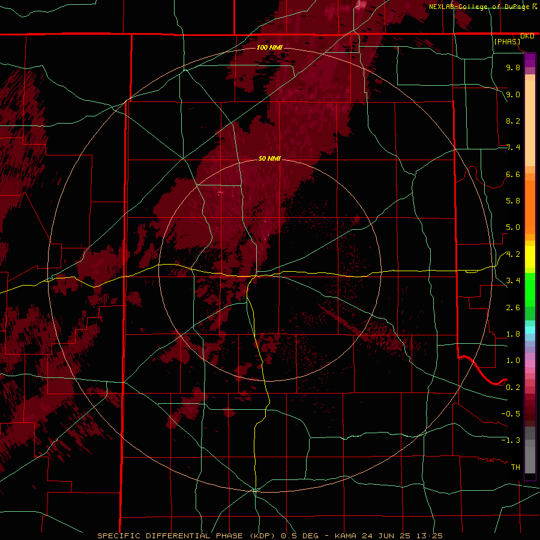
Task: Click the 6.6 scale value label
Action: (513, 174)
